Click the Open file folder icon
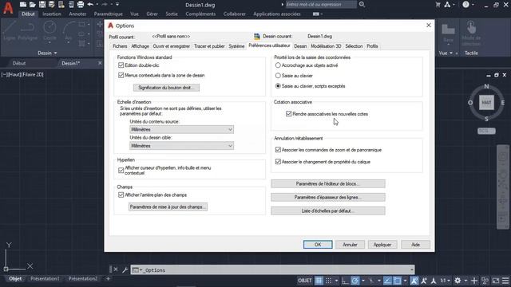The width and height of the screenshot is (511, 287). pyautogui.click(x=32, y=5)
